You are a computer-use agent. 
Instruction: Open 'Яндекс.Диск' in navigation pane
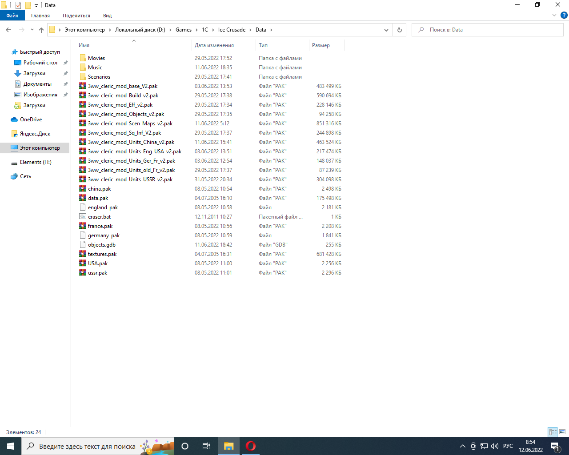point(35,134)
